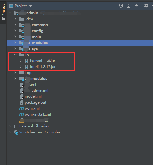
Task: Click the -config module folder icon
Action: click(21, 31)
